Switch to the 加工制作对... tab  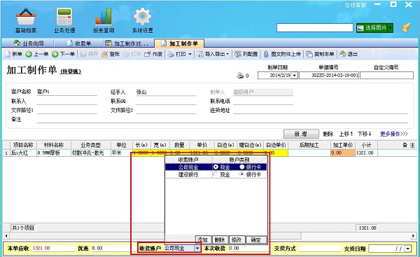(127, 43)
